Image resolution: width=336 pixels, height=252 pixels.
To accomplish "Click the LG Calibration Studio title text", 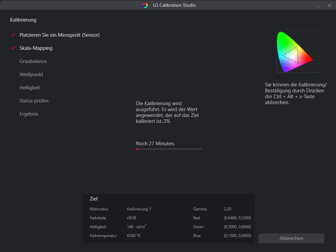I will coord(174,5).
